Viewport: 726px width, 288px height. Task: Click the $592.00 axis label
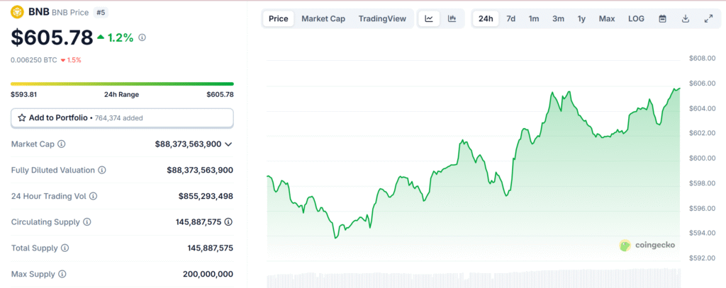[x=703, y=258]
